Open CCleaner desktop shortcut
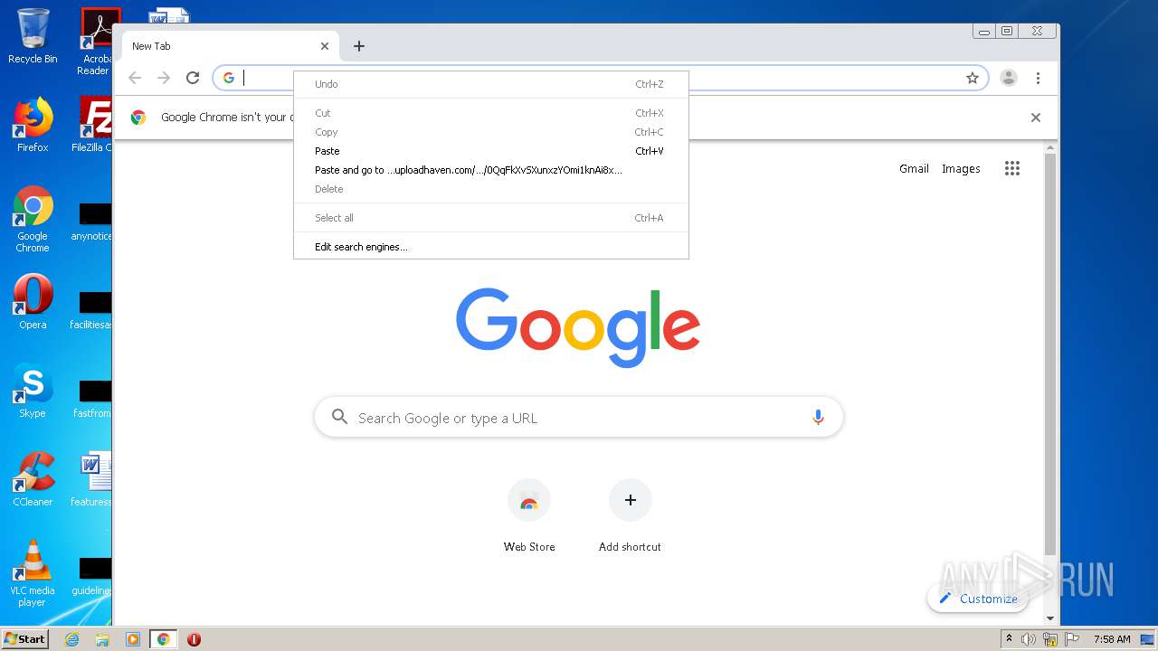The width and height of the screenshot is (1158, 651). point(33,479)
